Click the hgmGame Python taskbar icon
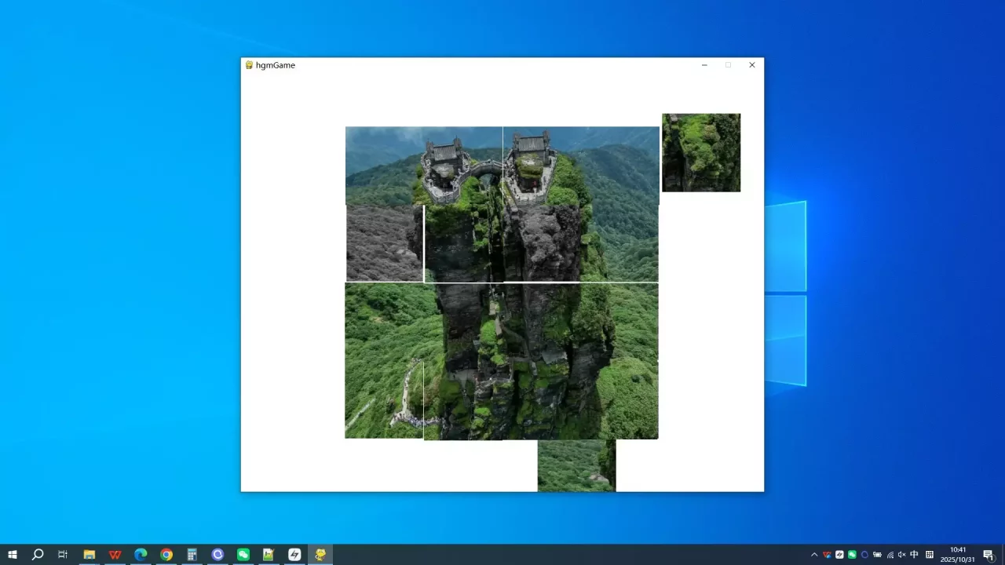The width and height of the screenshot is (1005, 565). (x=320, y=555)
